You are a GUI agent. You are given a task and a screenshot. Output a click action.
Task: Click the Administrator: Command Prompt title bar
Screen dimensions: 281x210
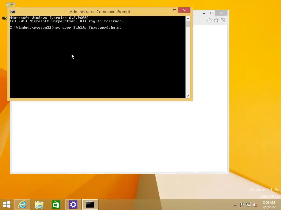100,12
